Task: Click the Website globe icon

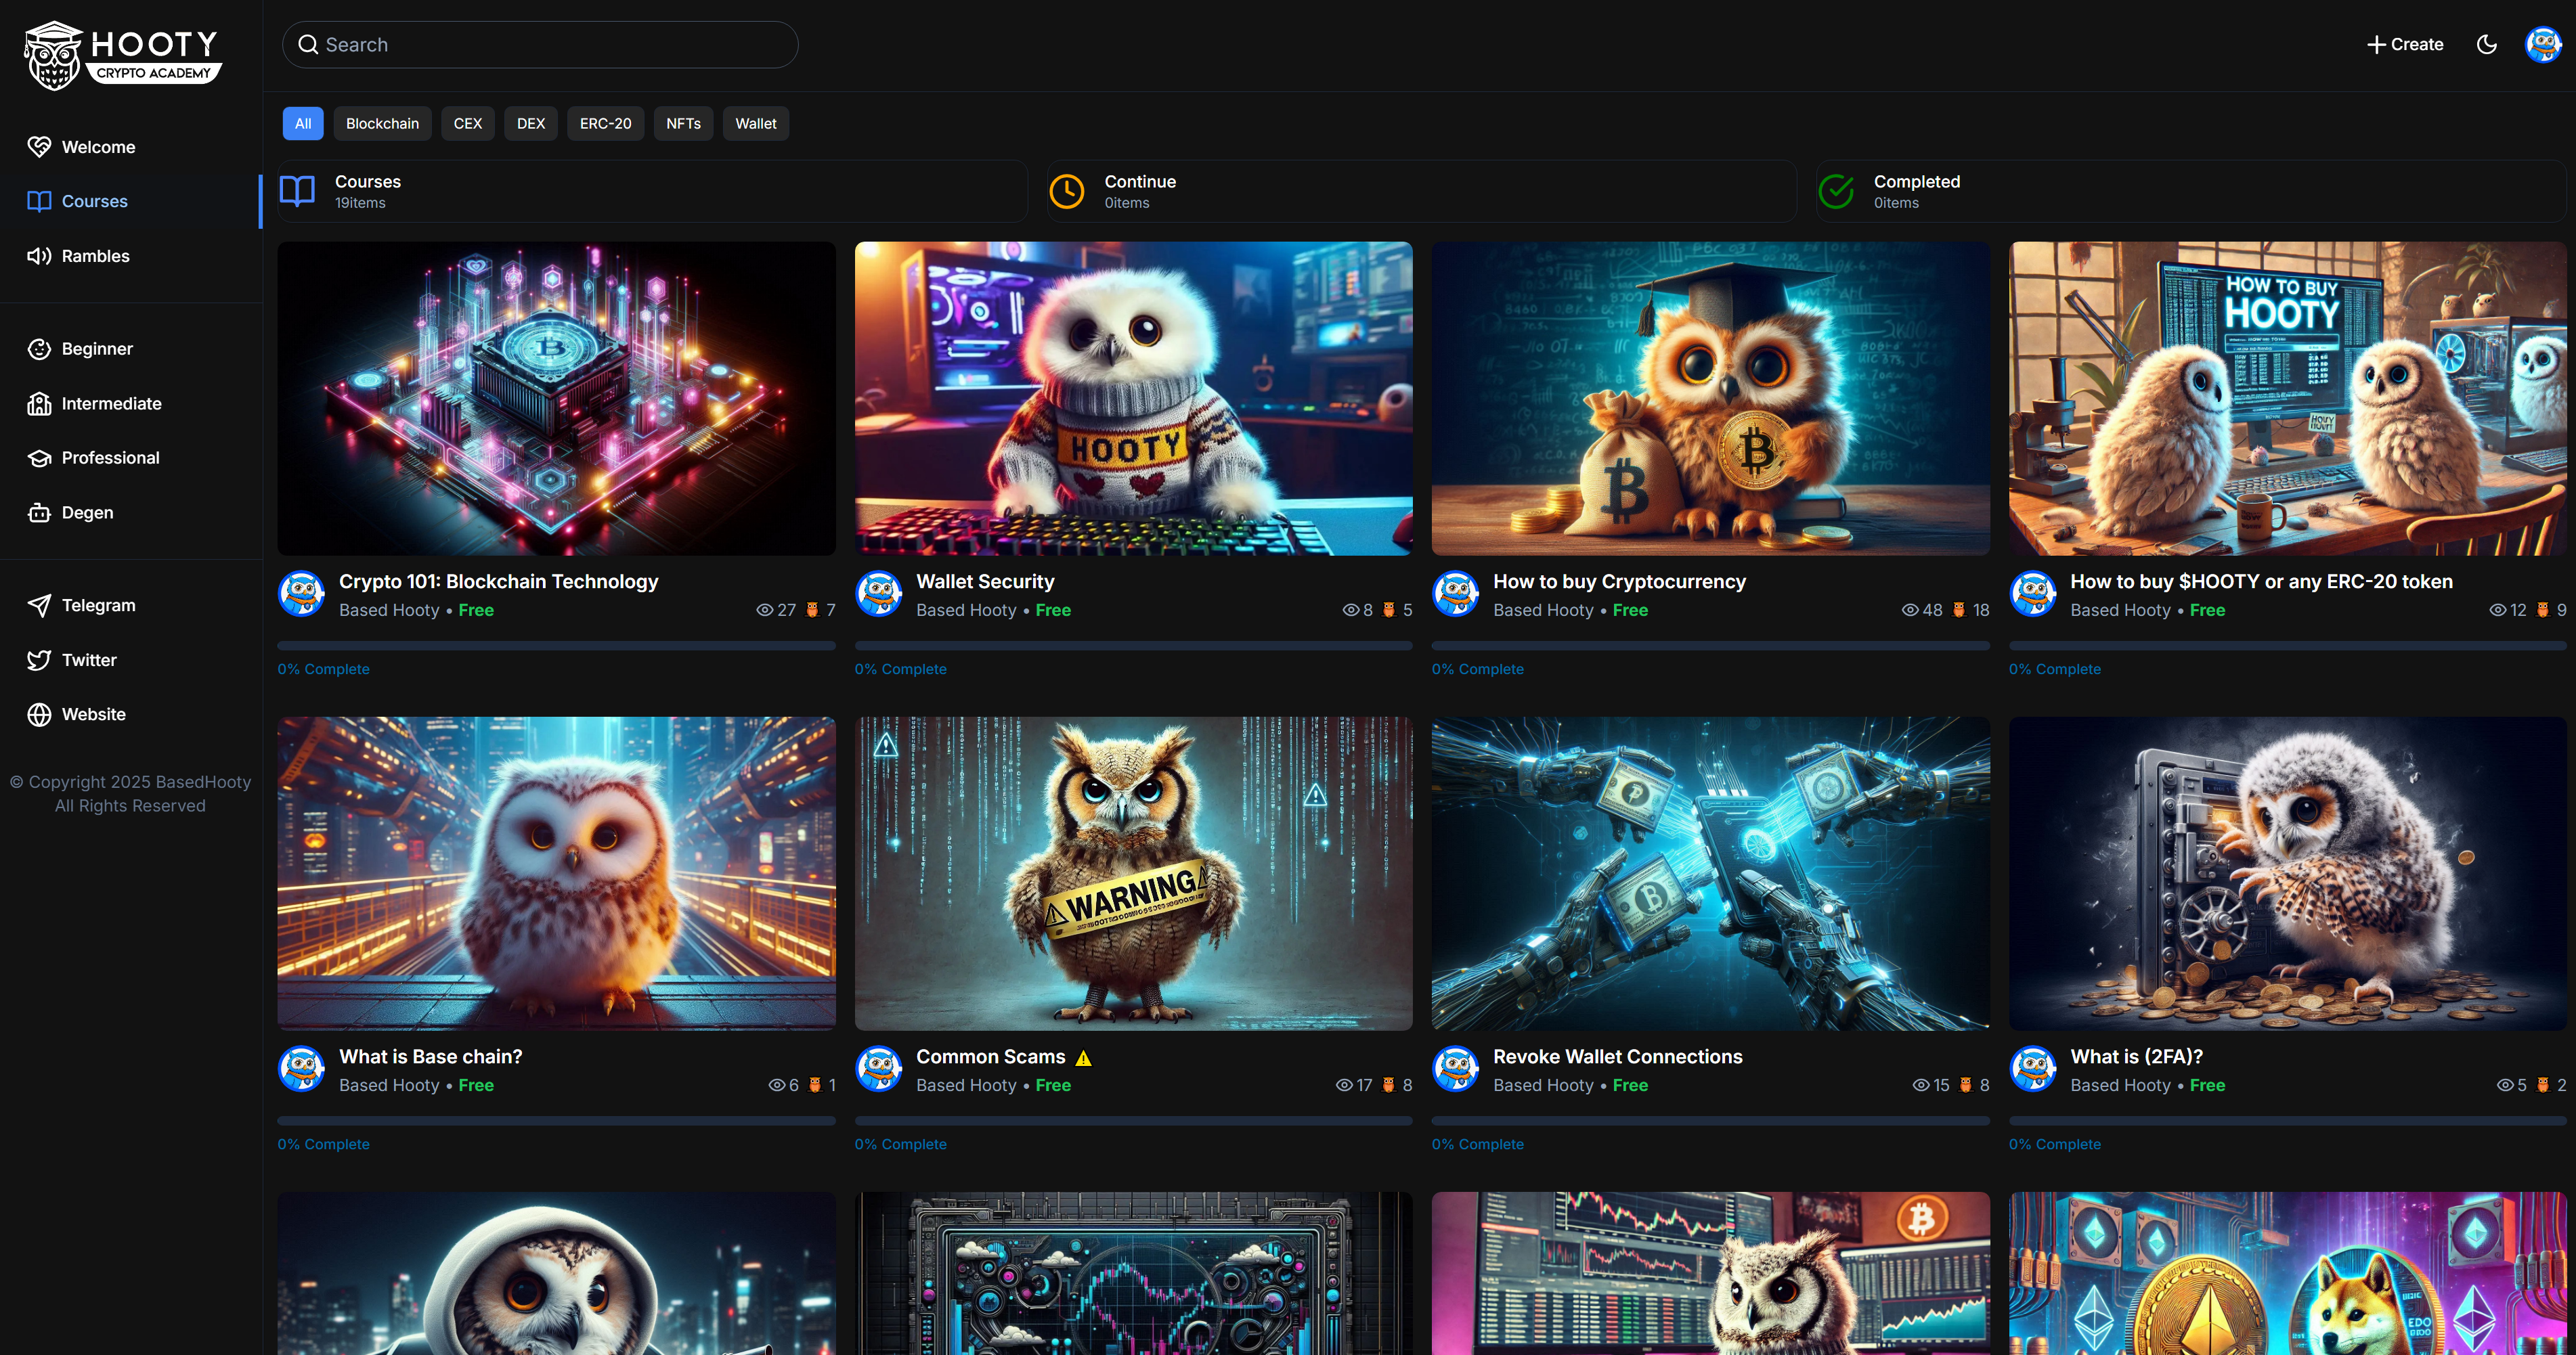Action: tap(39, 714)
